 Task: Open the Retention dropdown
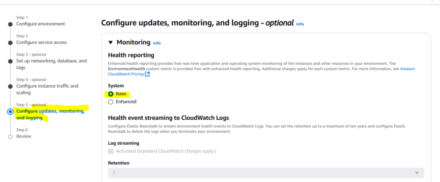coord(266,173)
